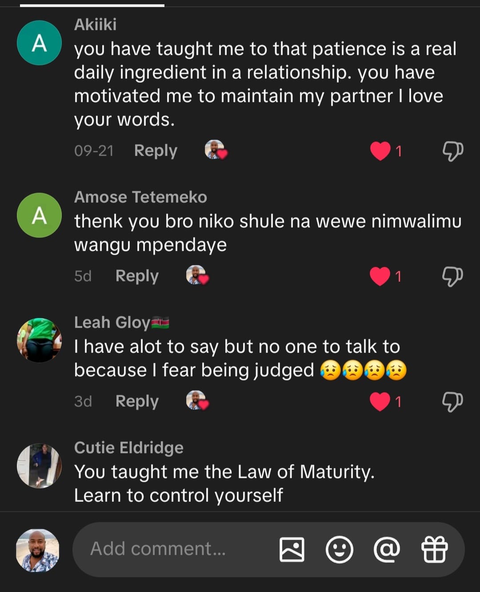This screenshot has height=592, width=480.
Task: Dislike Leah Gloy's comment
Action: click(452, 402)
